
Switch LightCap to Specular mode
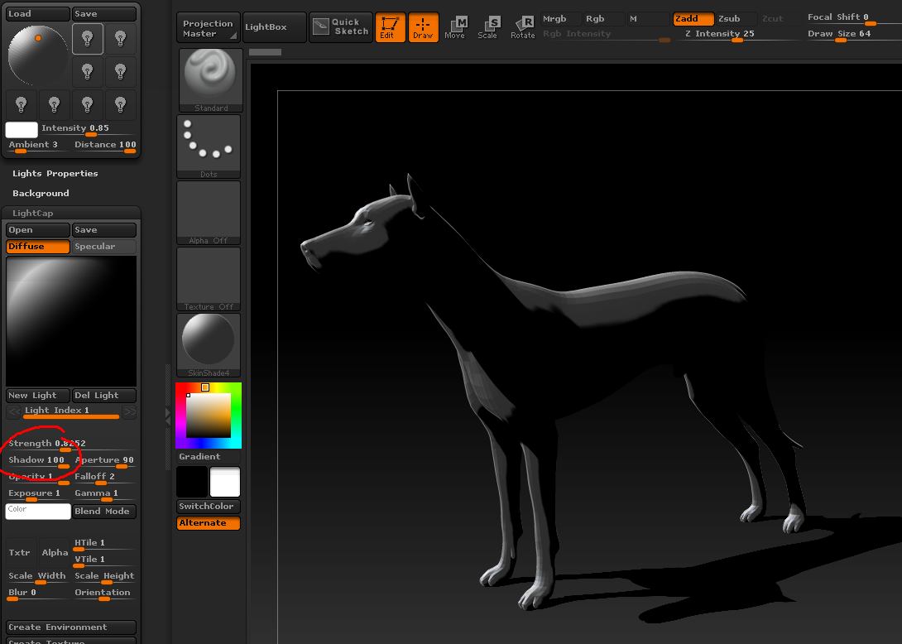(x=104, y=247)
